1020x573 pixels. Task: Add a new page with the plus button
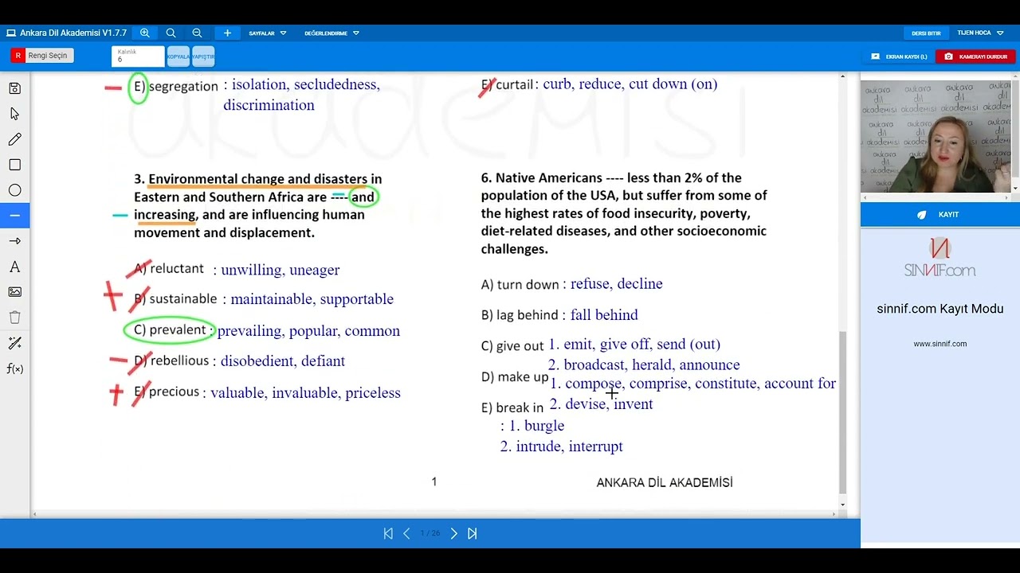[227, 33]
